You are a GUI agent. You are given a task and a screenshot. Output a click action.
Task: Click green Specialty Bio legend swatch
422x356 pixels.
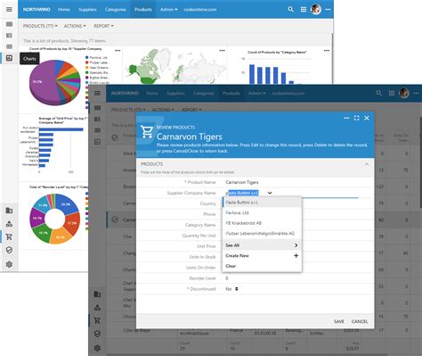[87, 72]
